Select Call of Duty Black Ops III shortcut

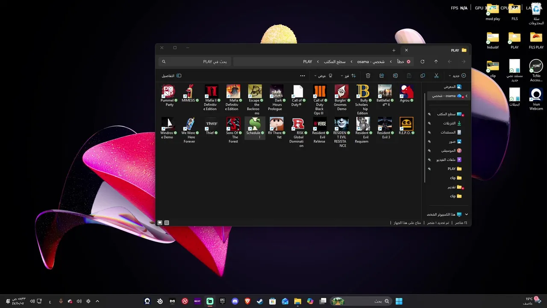pos(320,100)
